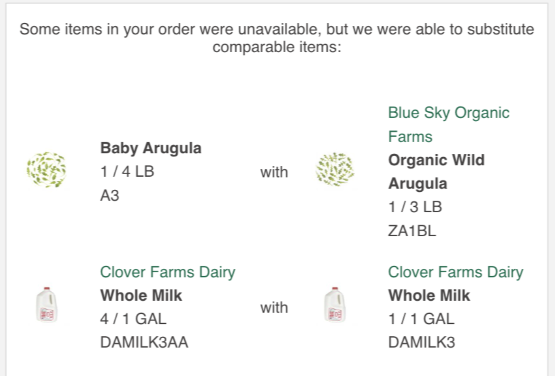This screenshot has width=555, height=376.
Task: Open Clover Farms Dairy link above DAMILK3
Action: [455, 272]
